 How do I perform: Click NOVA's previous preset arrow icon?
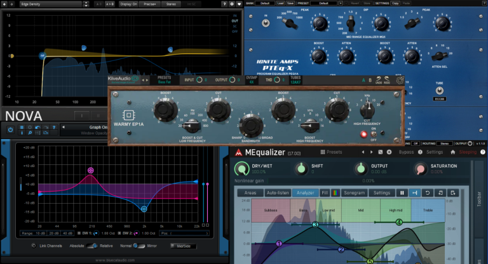(4, 4)
